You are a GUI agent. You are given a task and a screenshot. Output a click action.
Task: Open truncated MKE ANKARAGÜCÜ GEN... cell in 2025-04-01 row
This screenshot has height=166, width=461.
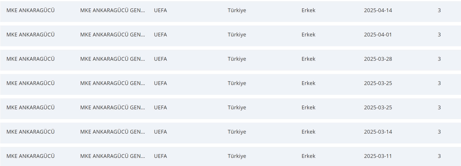click(x=112, y=35)
